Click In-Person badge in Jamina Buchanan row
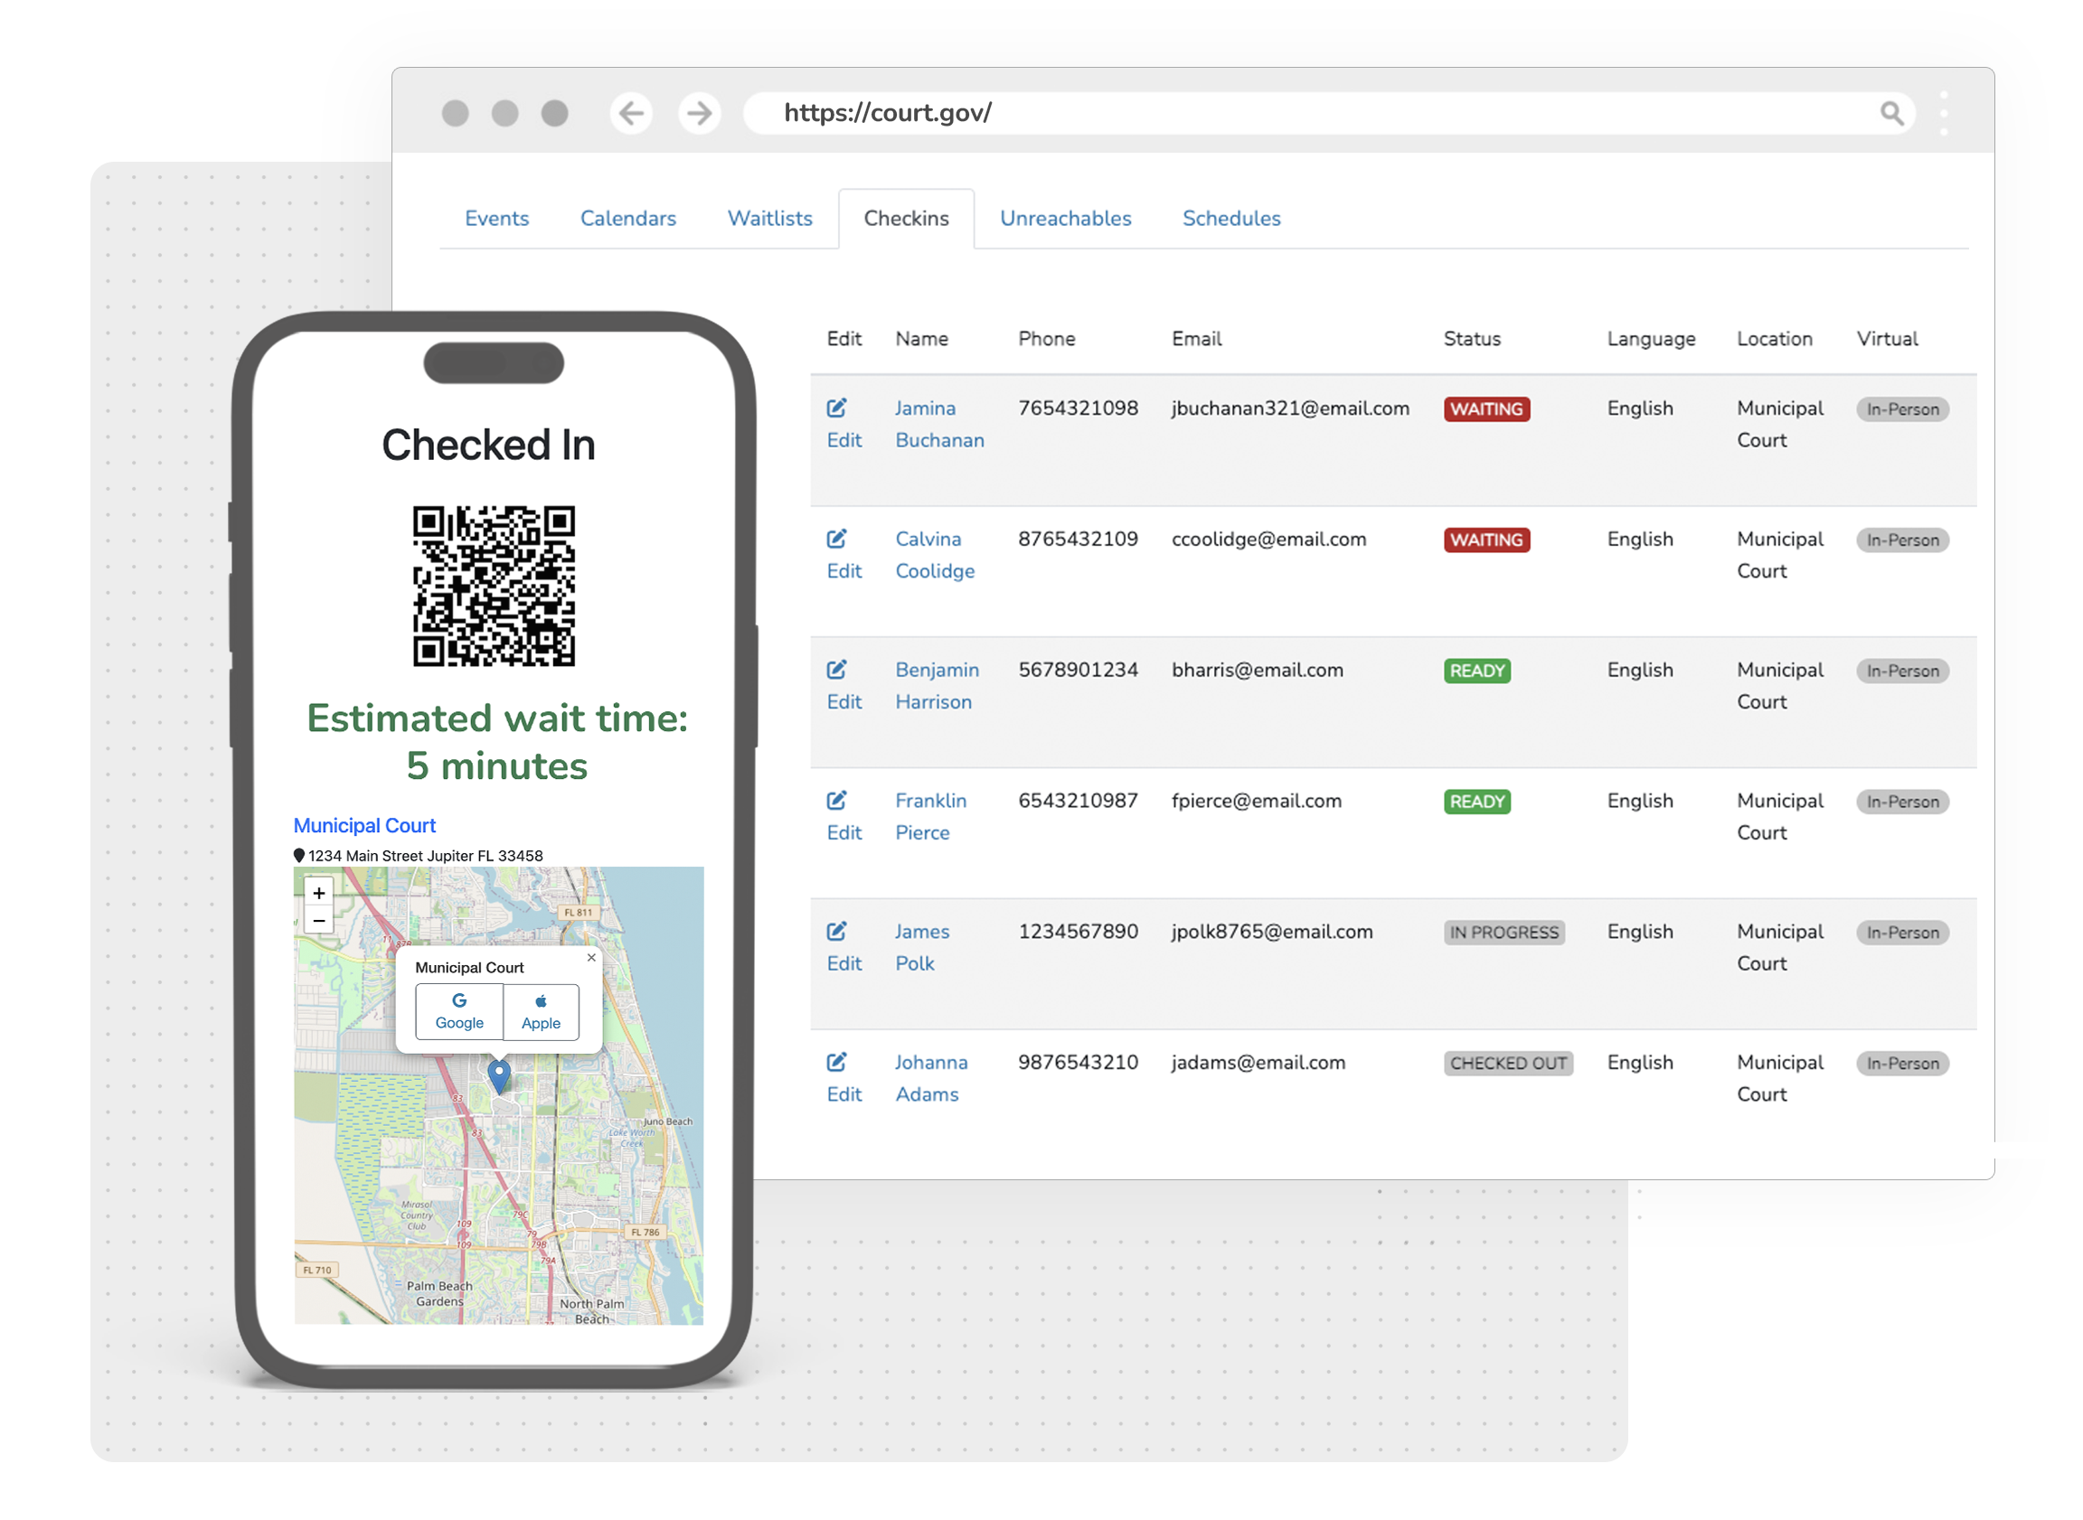 pyautogui.click(x=1900, y=408)
